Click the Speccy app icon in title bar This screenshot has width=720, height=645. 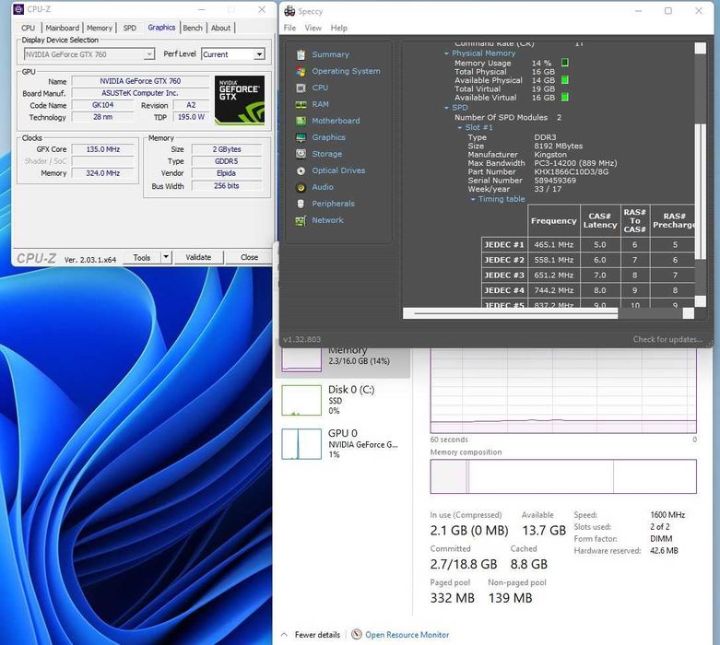tap(289, 11)
